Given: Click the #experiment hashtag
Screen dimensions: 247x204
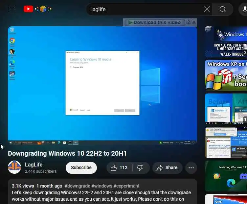Looking at the screenshot, I should click(x=126, y=186).
